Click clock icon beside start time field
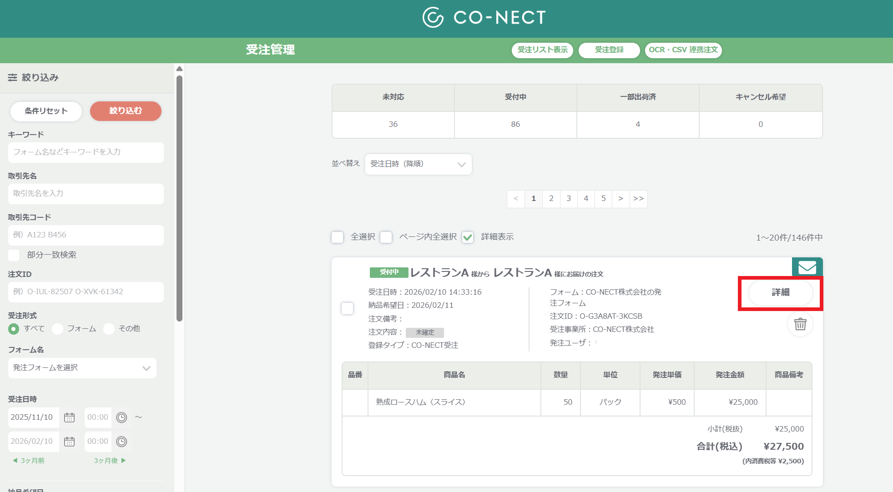This screenshot has width=893, height=492. coord(121,417)
